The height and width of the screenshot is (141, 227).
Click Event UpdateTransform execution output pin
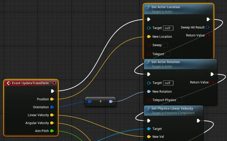pyautogui.click(x=53, y=91)
